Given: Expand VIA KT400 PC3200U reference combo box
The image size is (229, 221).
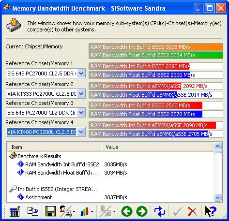Looking at the screenshot, I should tap(81, 132).
